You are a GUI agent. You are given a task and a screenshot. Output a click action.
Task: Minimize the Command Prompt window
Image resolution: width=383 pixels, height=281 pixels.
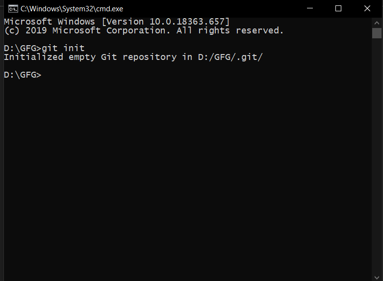click(309, 8)
